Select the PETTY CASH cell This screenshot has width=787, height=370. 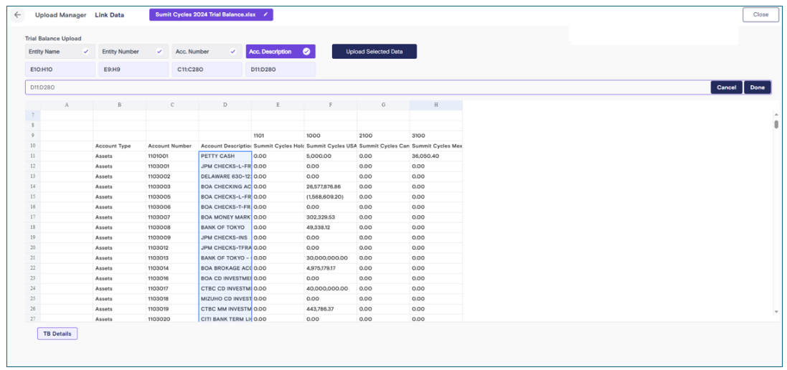point(225,156)
